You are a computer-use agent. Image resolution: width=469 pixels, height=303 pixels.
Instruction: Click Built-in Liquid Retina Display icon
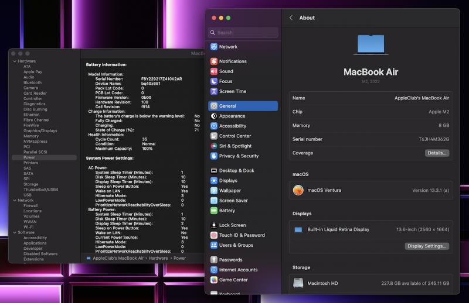point(298,229)
